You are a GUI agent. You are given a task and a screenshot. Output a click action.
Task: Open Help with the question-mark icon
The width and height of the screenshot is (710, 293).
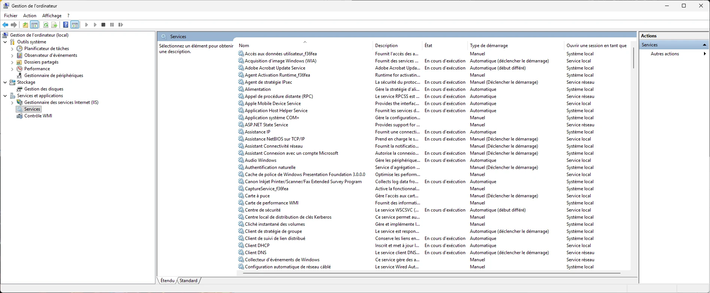(66, 25)
